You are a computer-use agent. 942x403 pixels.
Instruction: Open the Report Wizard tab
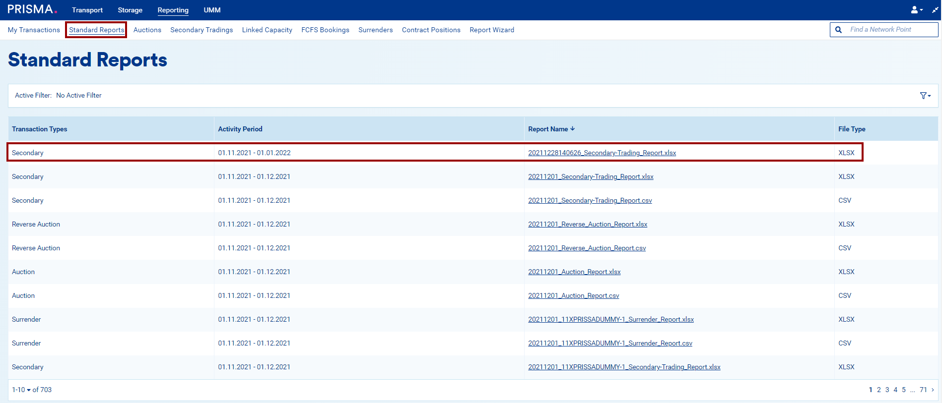[491, 30]
